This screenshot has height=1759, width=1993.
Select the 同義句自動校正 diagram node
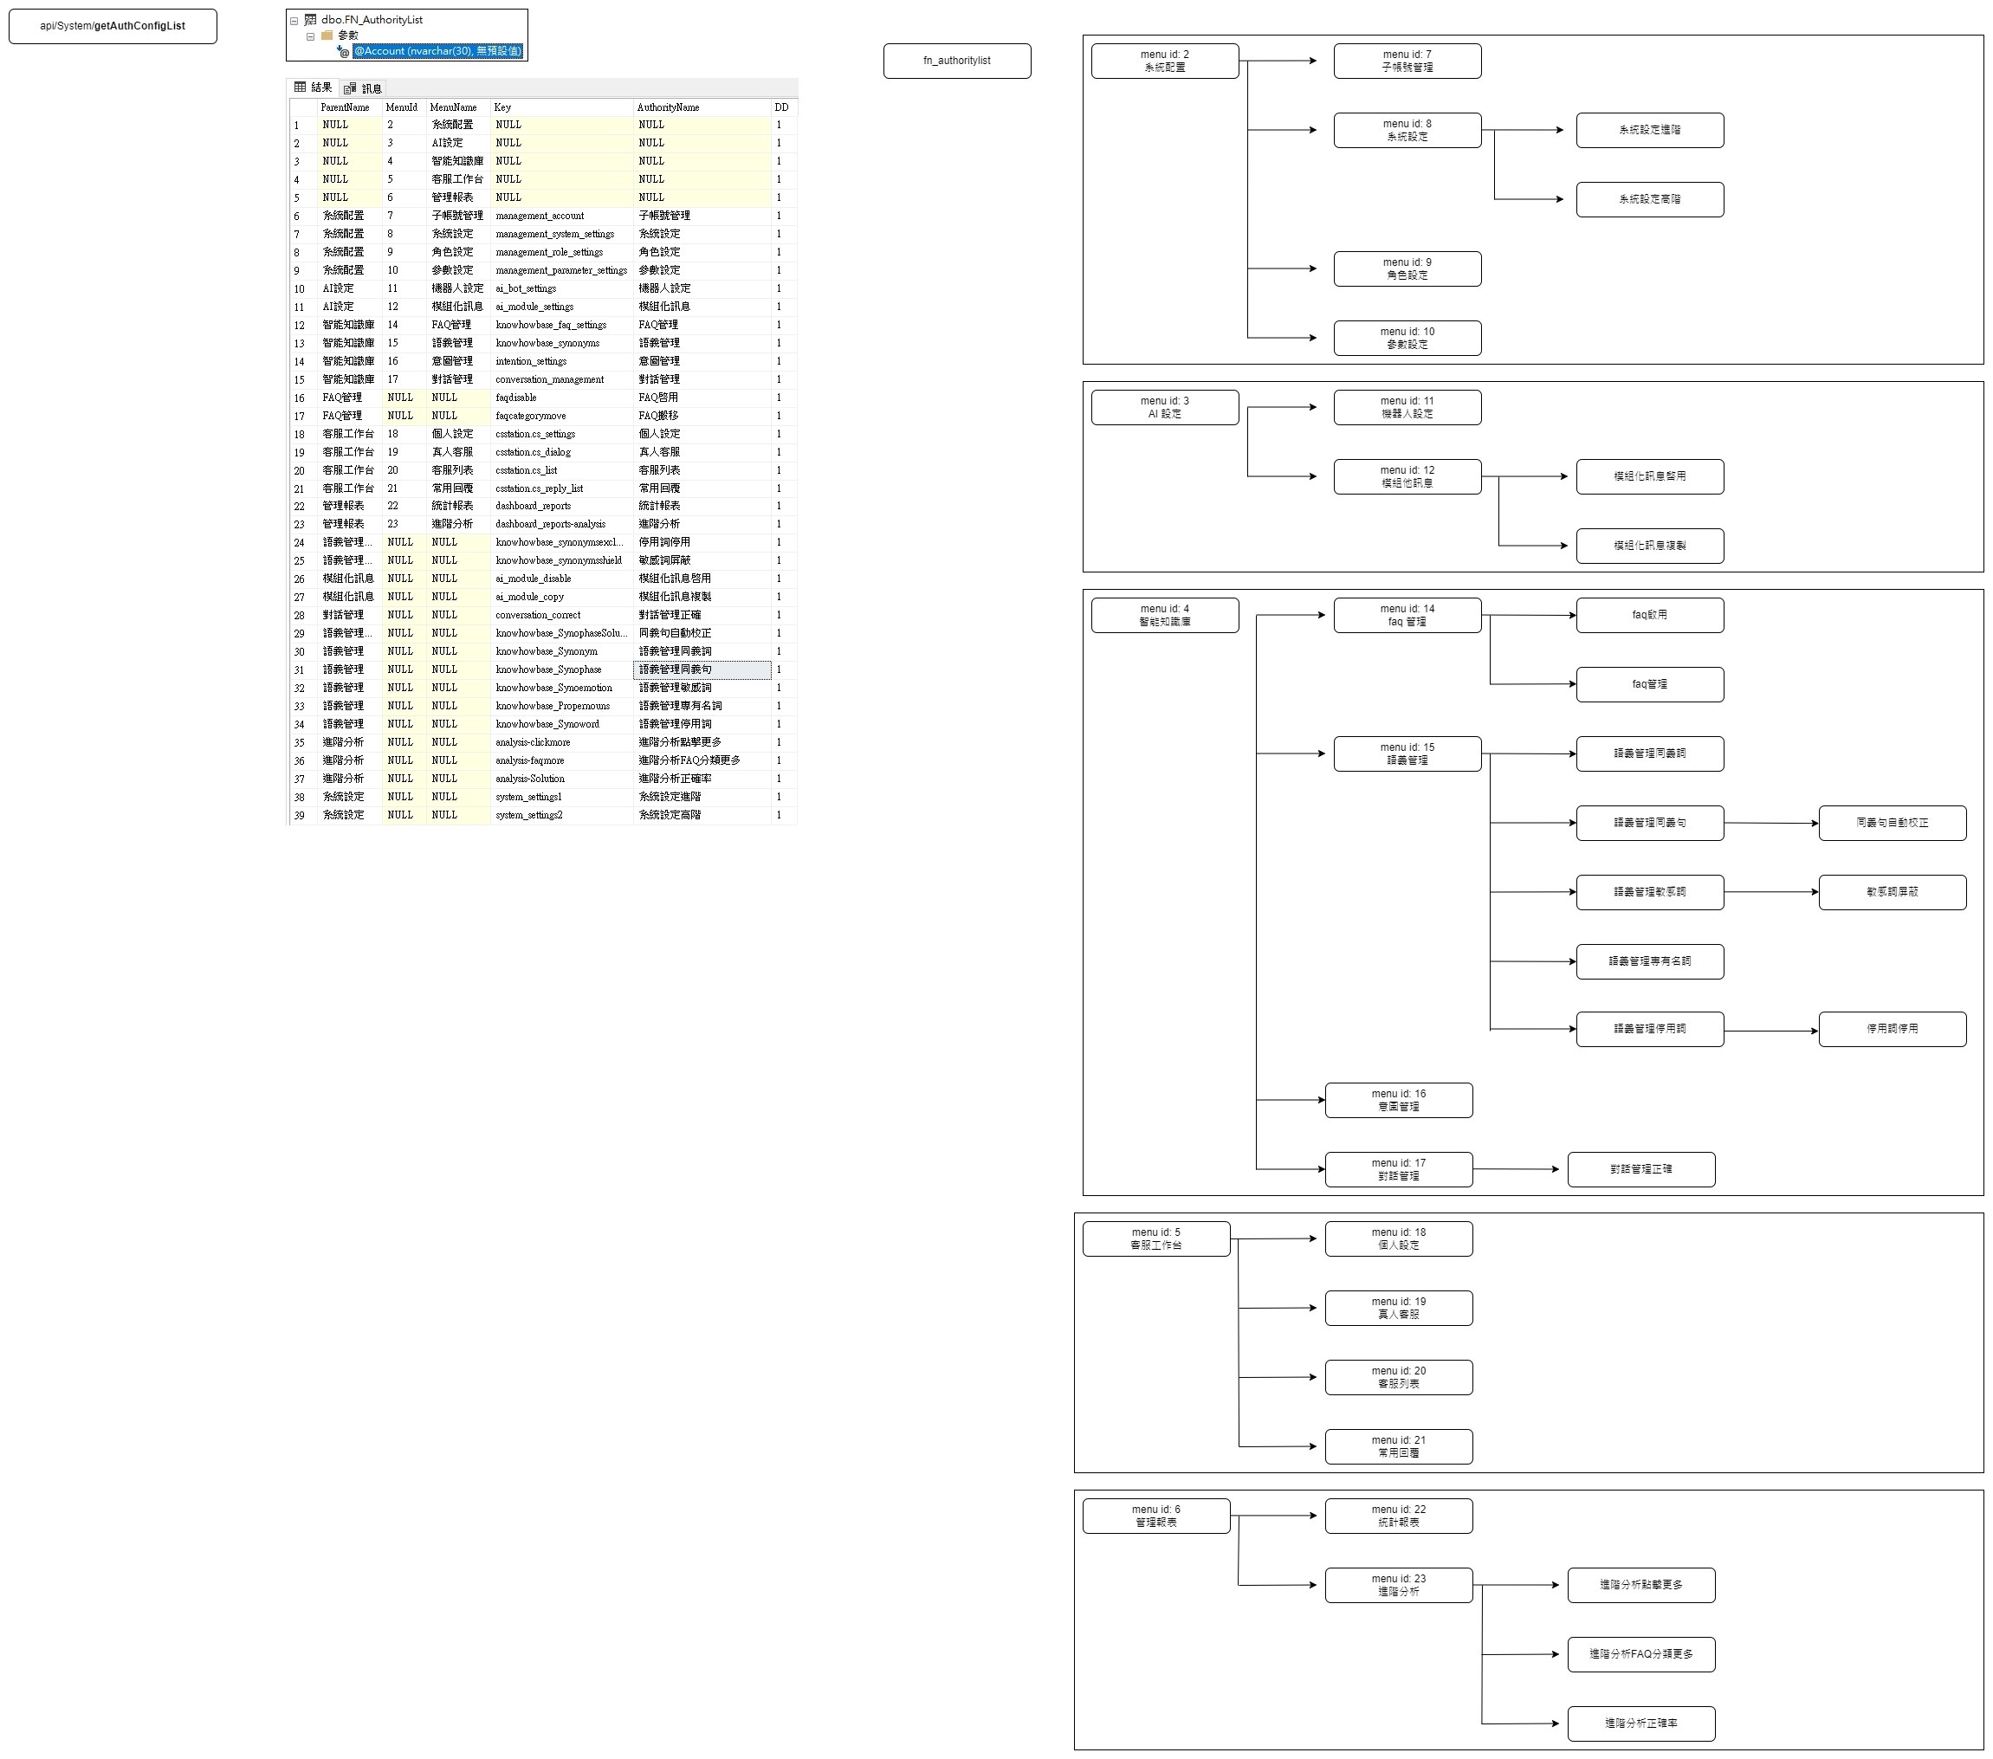pyautogui.click(x=1892, y=822)
